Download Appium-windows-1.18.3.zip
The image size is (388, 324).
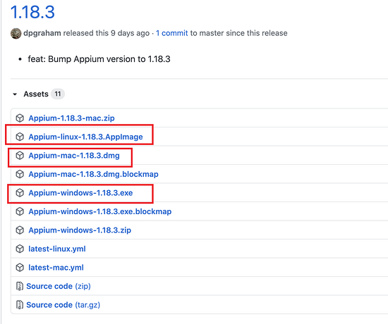click(80, 230)
